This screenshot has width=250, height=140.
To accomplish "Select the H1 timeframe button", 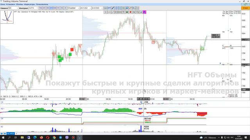I will (x=58, y=8).
